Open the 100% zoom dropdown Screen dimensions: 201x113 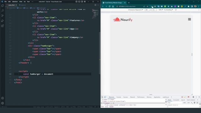click(161, 10)
